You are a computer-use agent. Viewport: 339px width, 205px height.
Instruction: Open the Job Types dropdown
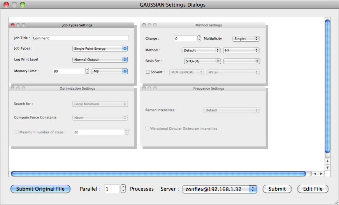tap(100, 49)
